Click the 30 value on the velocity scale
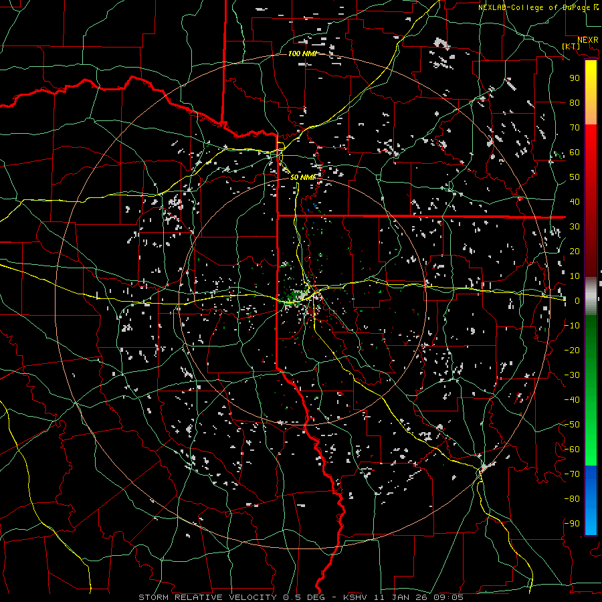602x602 pixels. tap(575, 227)
